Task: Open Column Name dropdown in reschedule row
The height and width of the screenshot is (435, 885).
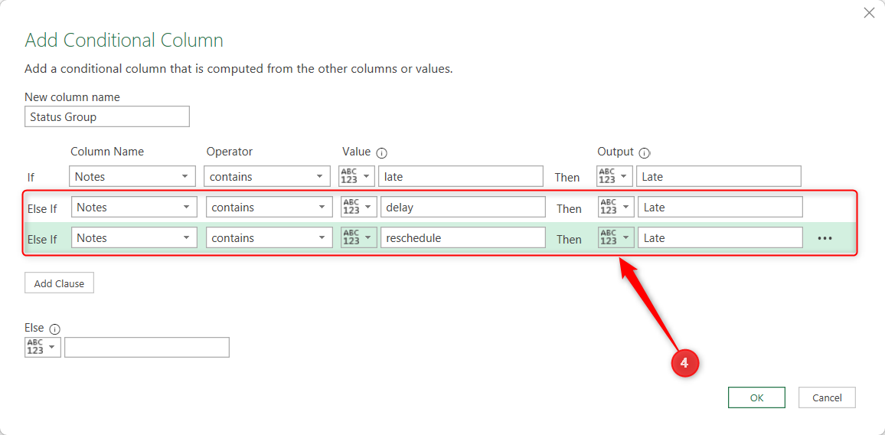Action: (x=134, y=238)
